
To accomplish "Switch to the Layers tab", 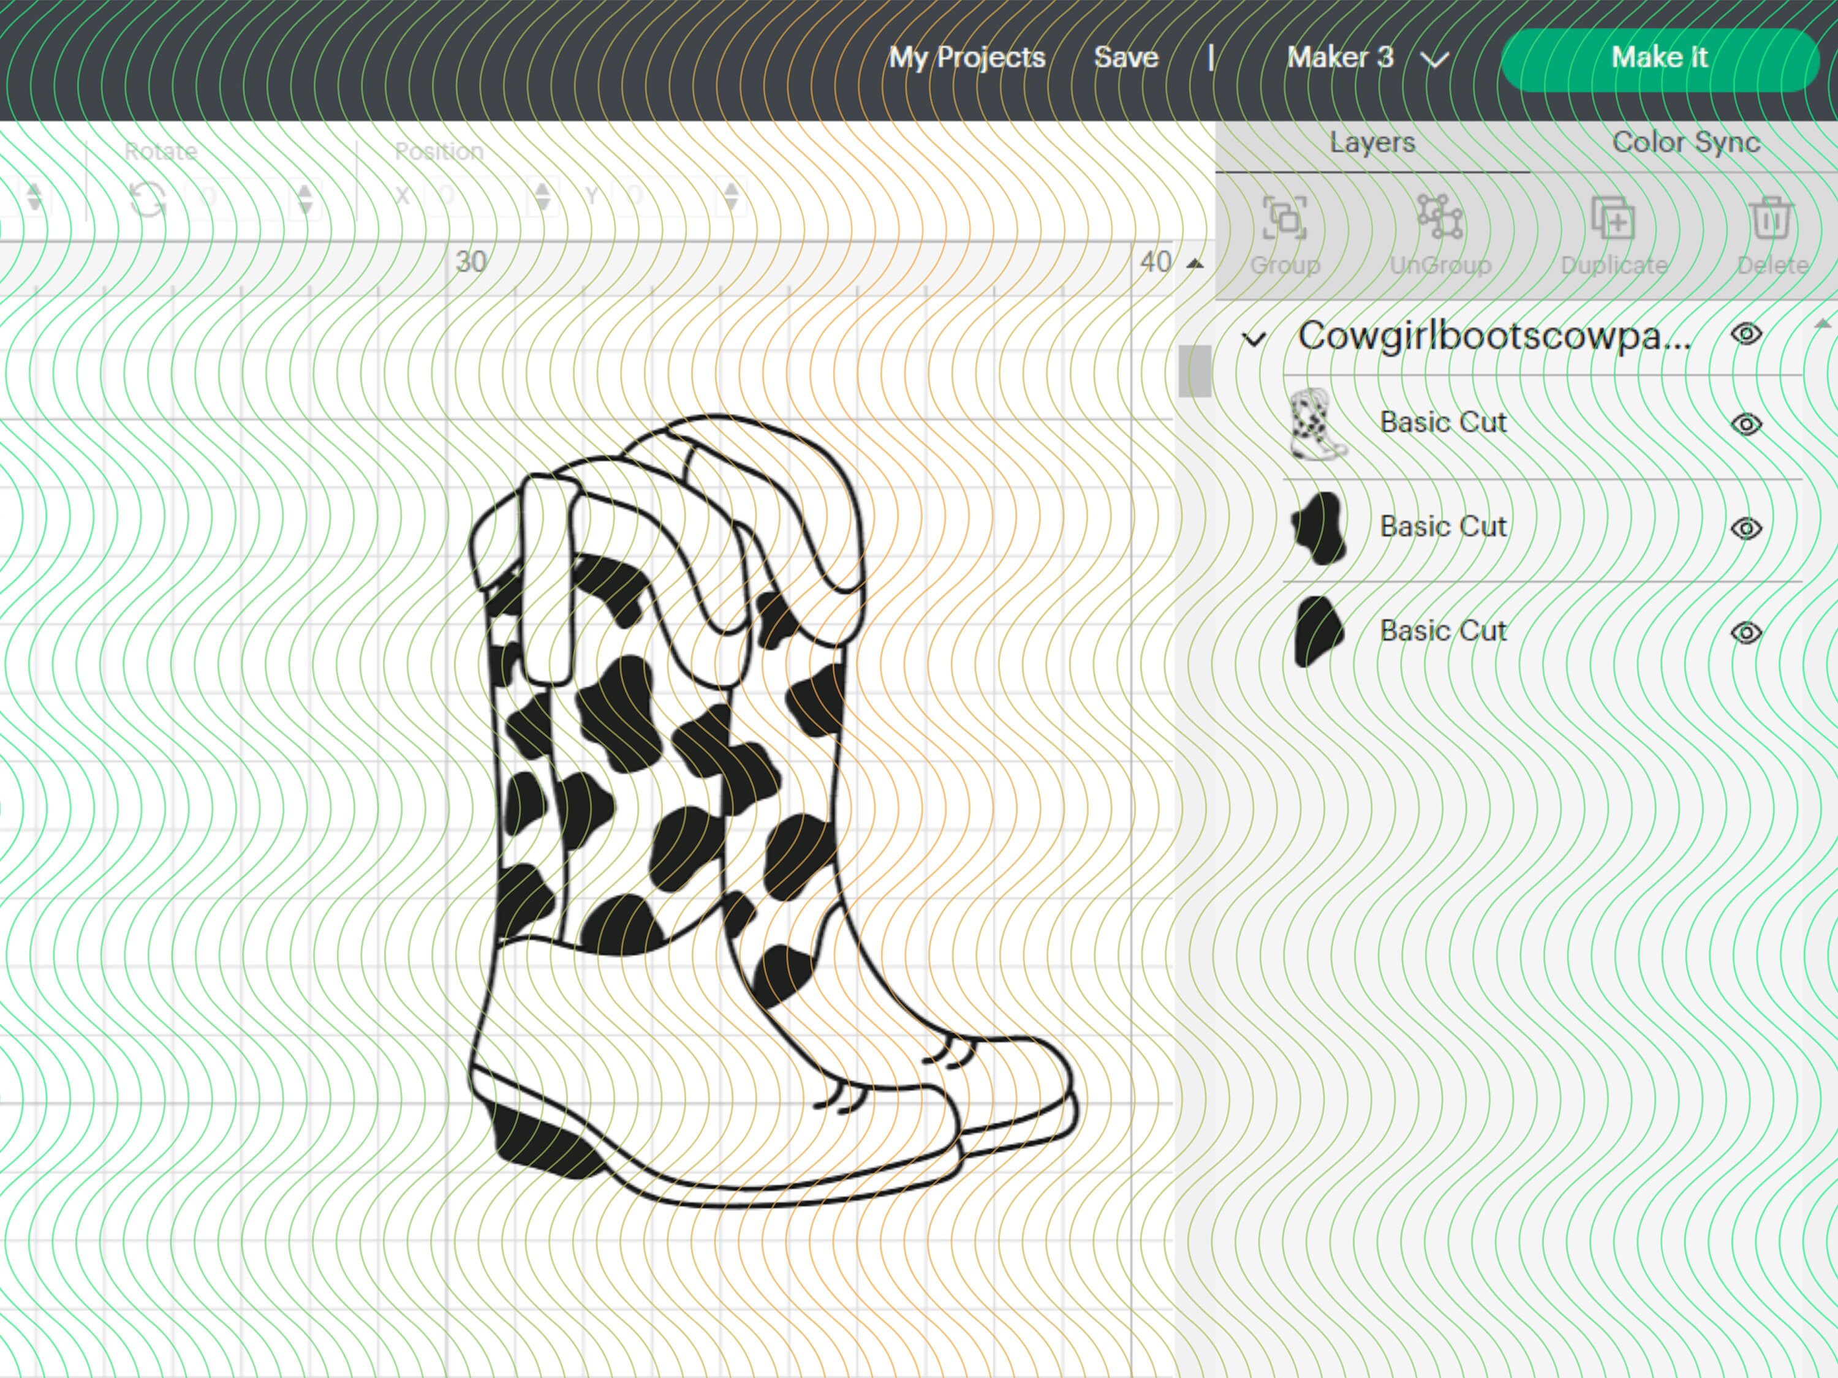I will point(1372,143).
